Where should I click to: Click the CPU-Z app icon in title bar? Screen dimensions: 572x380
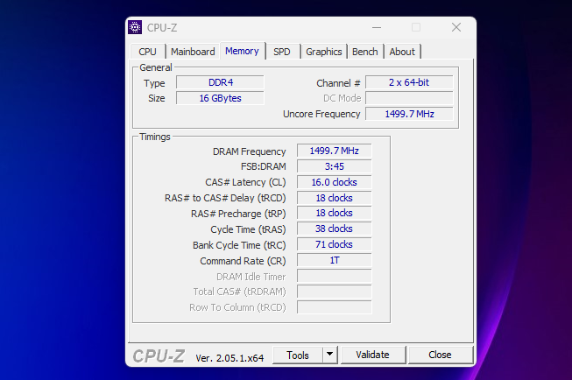click(x=135, y=27)
